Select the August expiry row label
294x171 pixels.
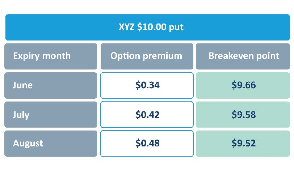pyautogui.click(x=51, y=143)
